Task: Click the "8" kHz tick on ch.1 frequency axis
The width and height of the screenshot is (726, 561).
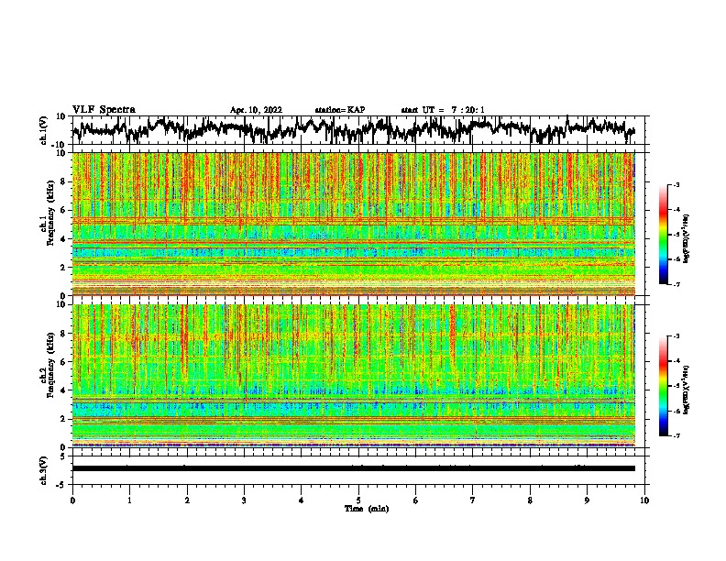Action: [64, 181]
